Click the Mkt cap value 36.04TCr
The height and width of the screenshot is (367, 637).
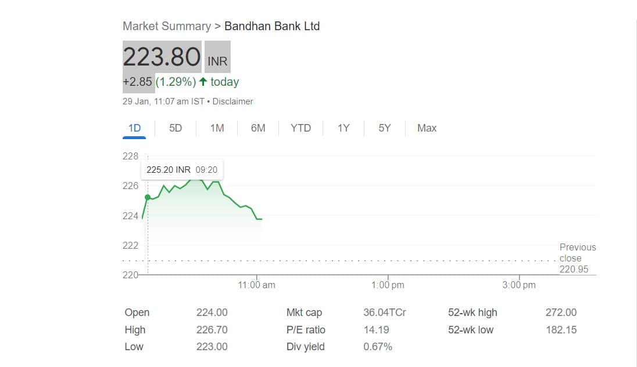(x=384, y=313)
